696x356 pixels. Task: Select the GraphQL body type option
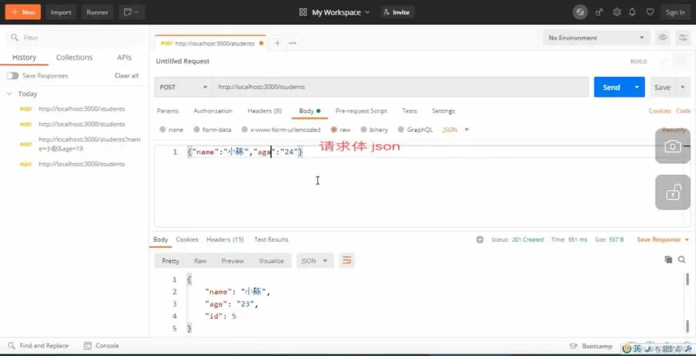[x=401, y=129]
